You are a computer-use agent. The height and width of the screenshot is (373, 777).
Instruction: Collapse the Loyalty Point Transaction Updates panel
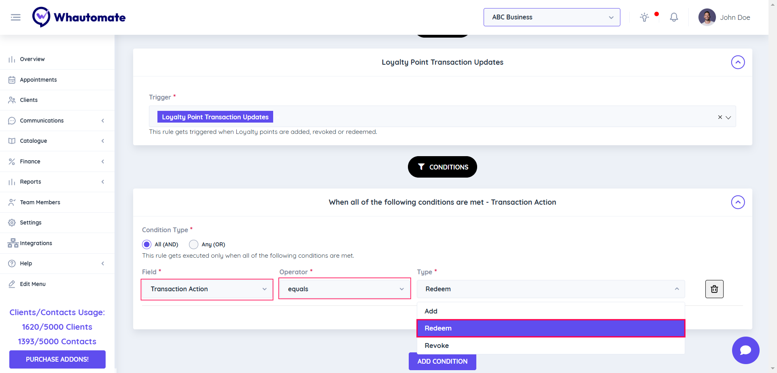pyautogui.click(x=738, y=62)
